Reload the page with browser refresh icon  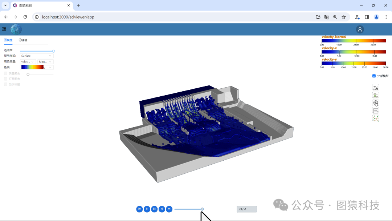click(25, 17)
